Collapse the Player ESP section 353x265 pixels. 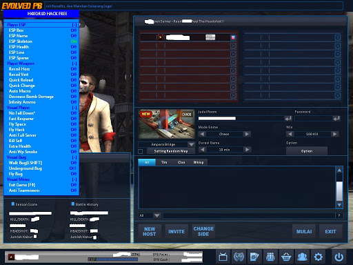pos(74,25)
